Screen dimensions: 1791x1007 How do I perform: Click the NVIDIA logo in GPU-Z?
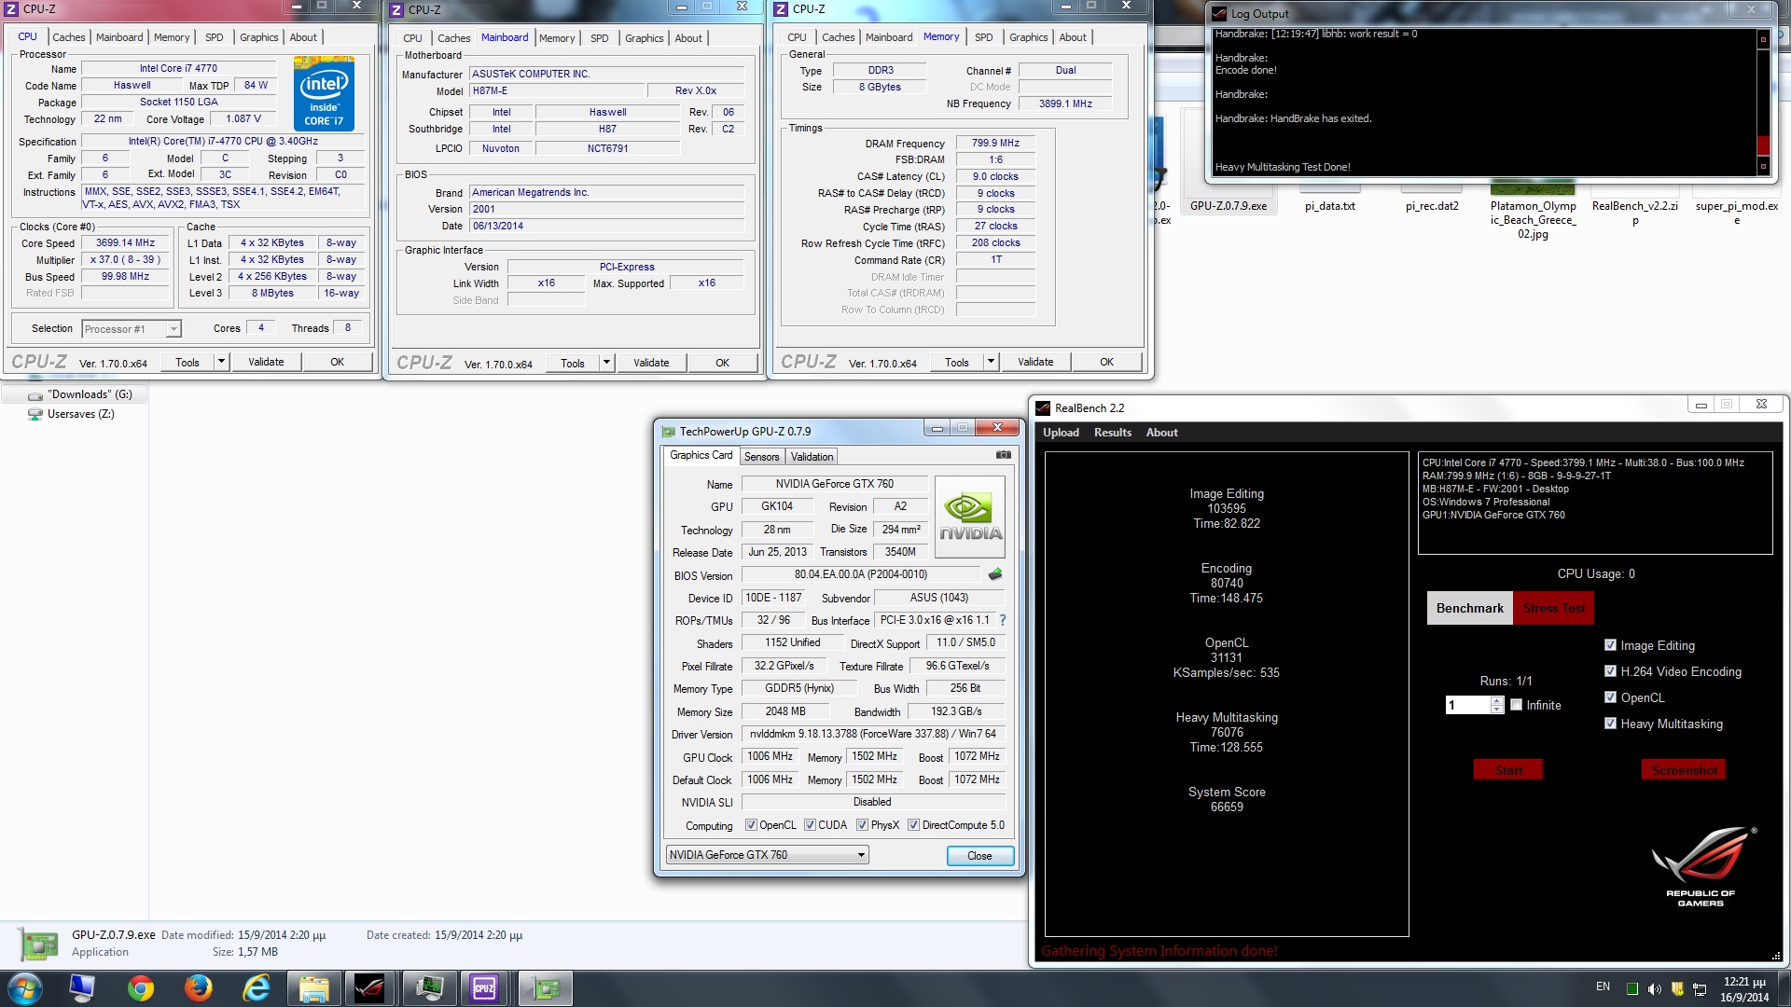[970, 517]
